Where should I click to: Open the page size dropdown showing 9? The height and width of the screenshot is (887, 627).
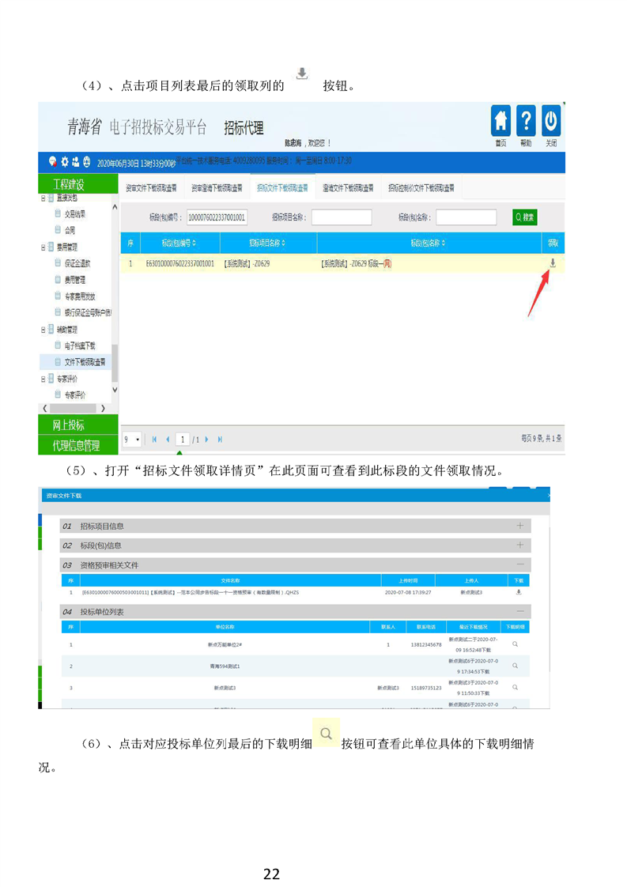pyautogui.click(x=132, y=439)
